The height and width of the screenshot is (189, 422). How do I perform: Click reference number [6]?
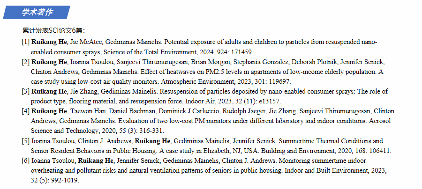[x=26, y=160]
